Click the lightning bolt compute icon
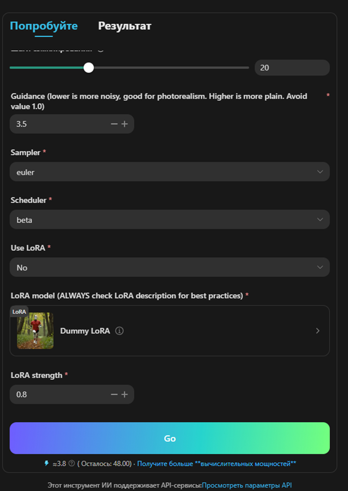 pyautogui.click(x=47, y=464)
